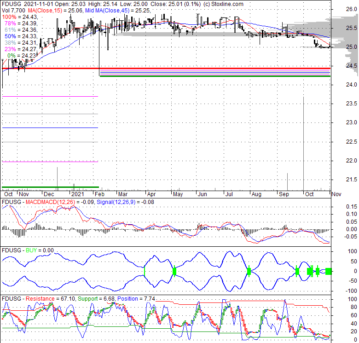Click the Jul month axis label
359x343 pixels.
coord(229,194)
